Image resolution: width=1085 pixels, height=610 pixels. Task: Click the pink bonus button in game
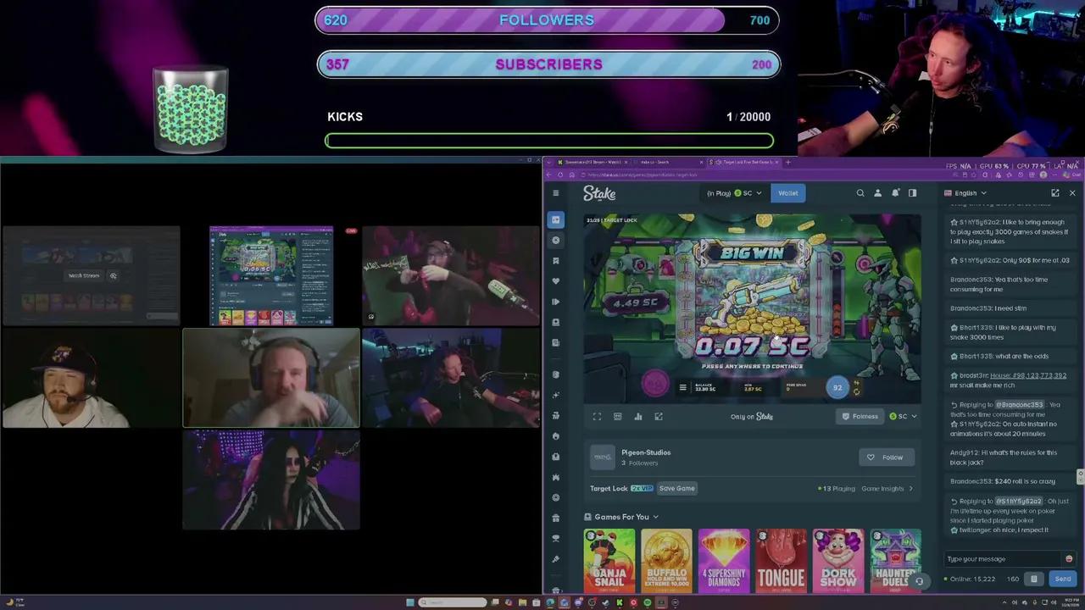pos(655,384)
